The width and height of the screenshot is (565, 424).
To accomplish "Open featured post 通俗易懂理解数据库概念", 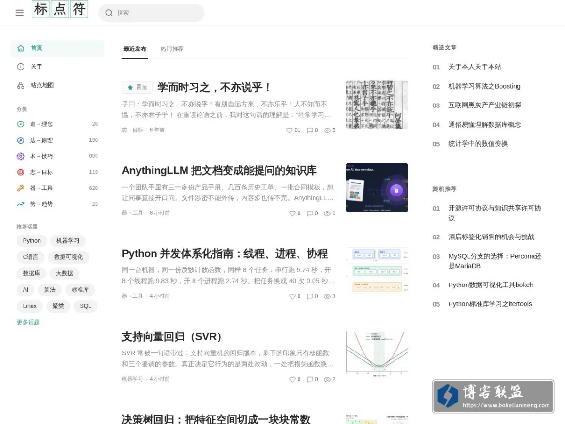I will 485,124.
